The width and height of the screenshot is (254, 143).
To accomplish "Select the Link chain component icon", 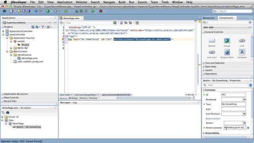I will (242, 41).
